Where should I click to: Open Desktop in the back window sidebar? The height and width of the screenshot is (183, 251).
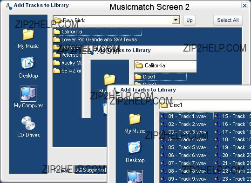click(x=28, y=67)
